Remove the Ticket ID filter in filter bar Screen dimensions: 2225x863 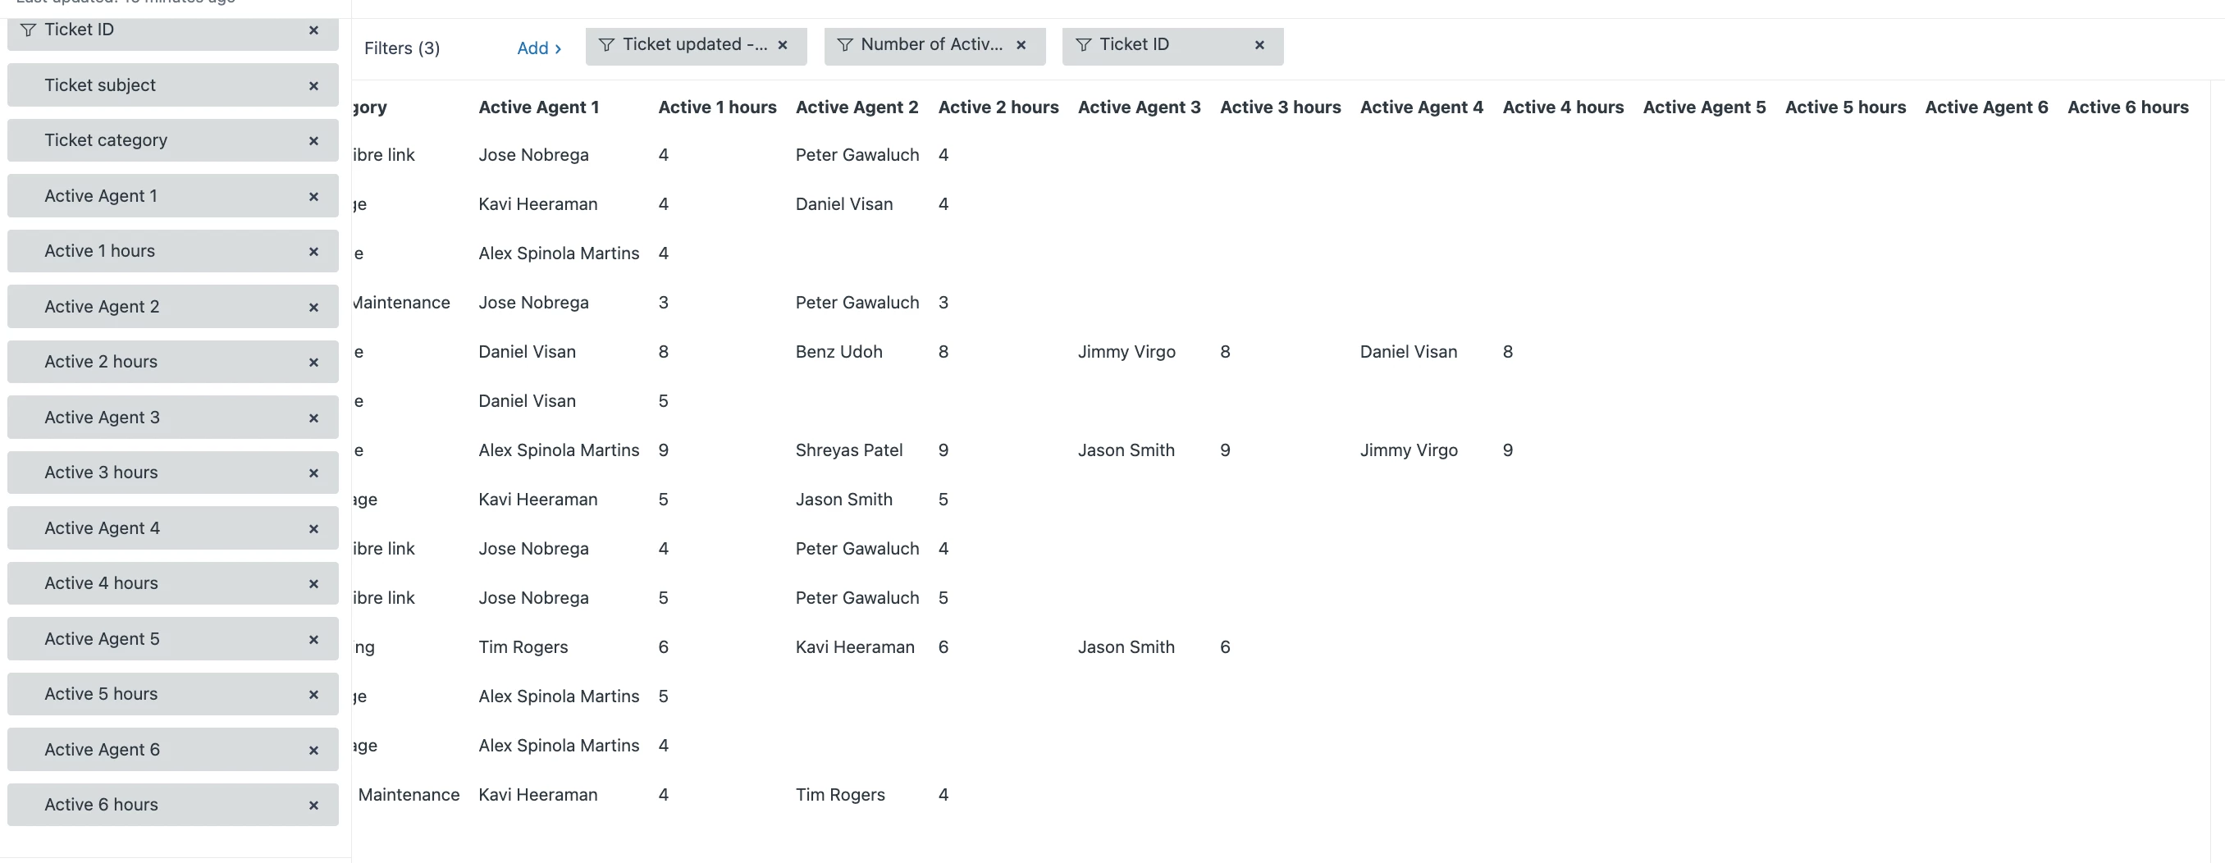click(x=1259, y=45)
